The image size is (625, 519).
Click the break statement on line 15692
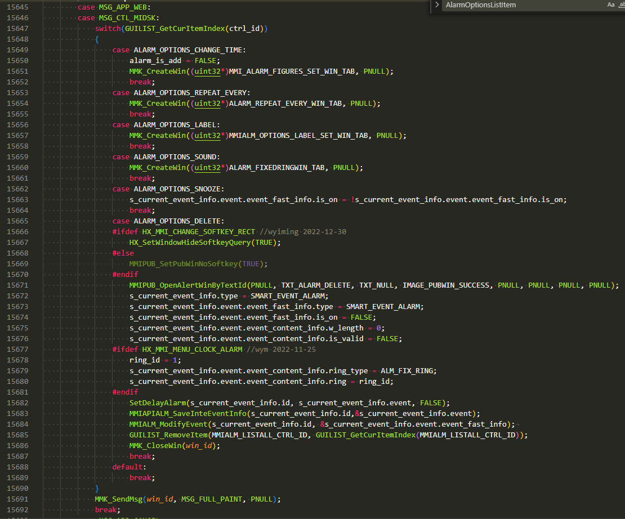point(106,510)
